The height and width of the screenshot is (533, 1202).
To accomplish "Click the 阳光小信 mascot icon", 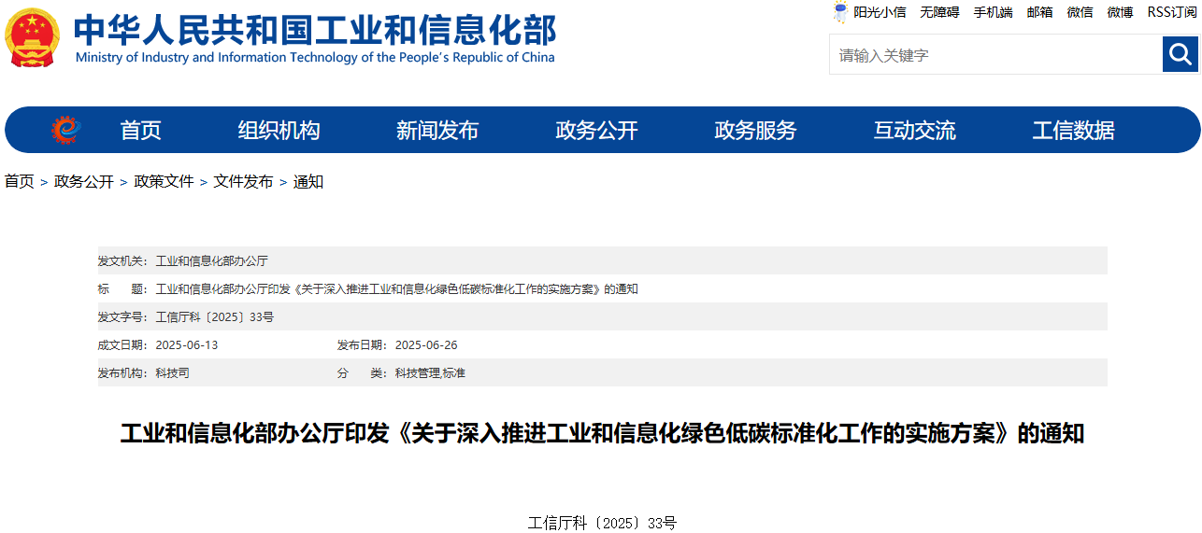I will click(840, 12).
